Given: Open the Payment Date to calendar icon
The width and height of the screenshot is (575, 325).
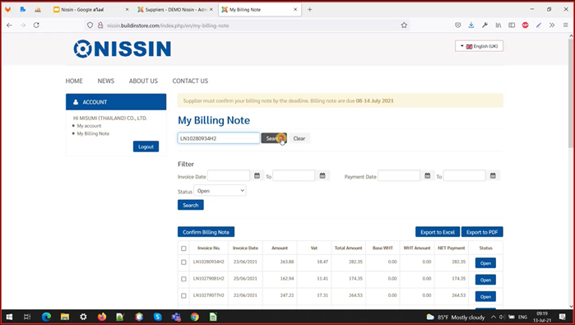Looking at the screenshot, I should click(493, 176).
